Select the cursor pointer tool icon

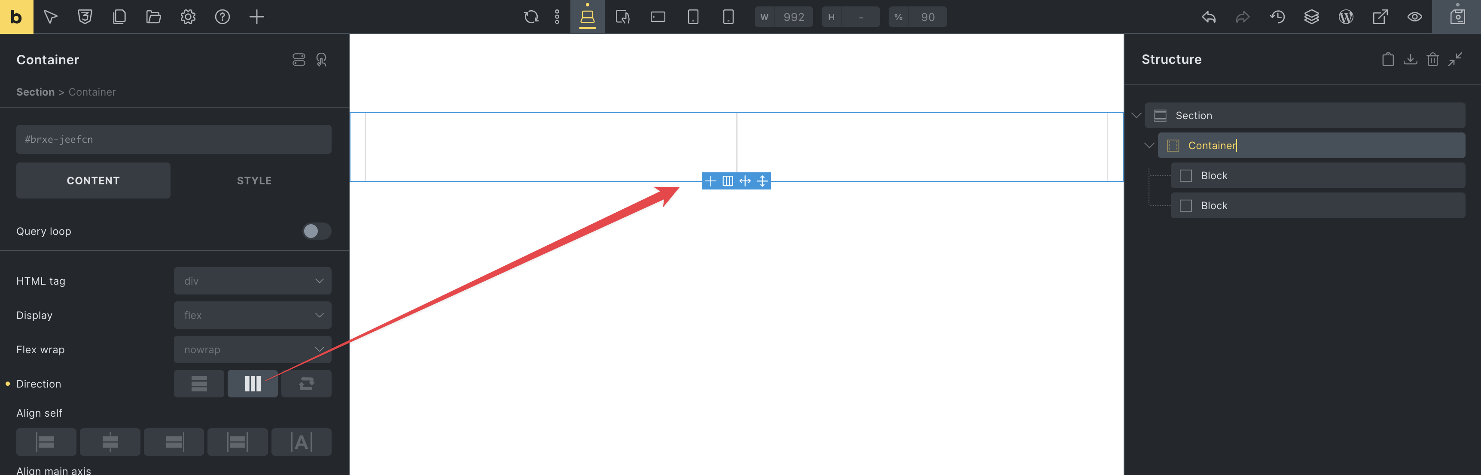tap(51, 17)
